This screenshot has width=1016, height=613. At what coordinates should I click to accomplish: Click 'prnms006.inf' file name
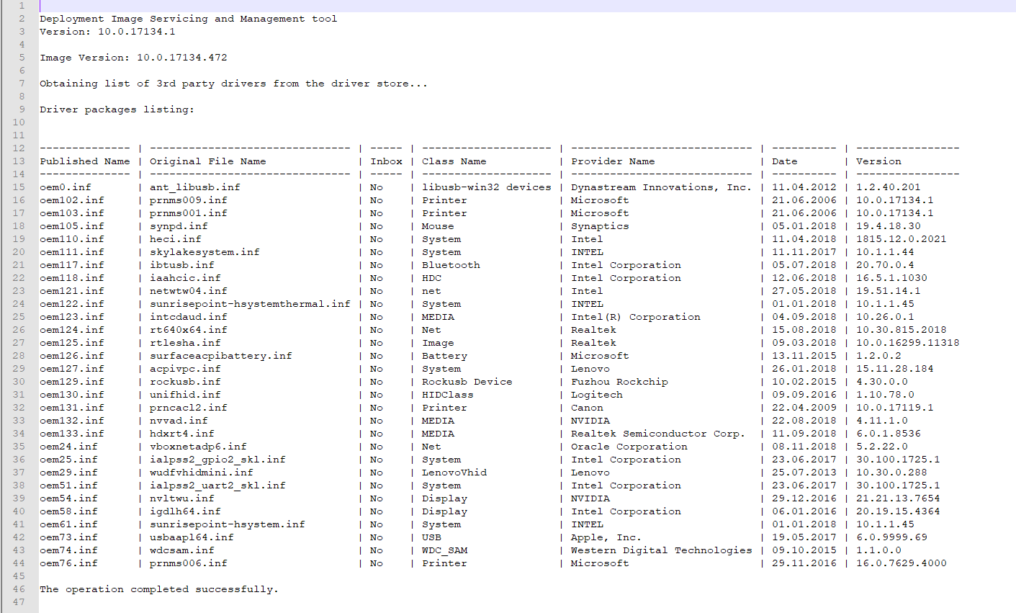188,563
